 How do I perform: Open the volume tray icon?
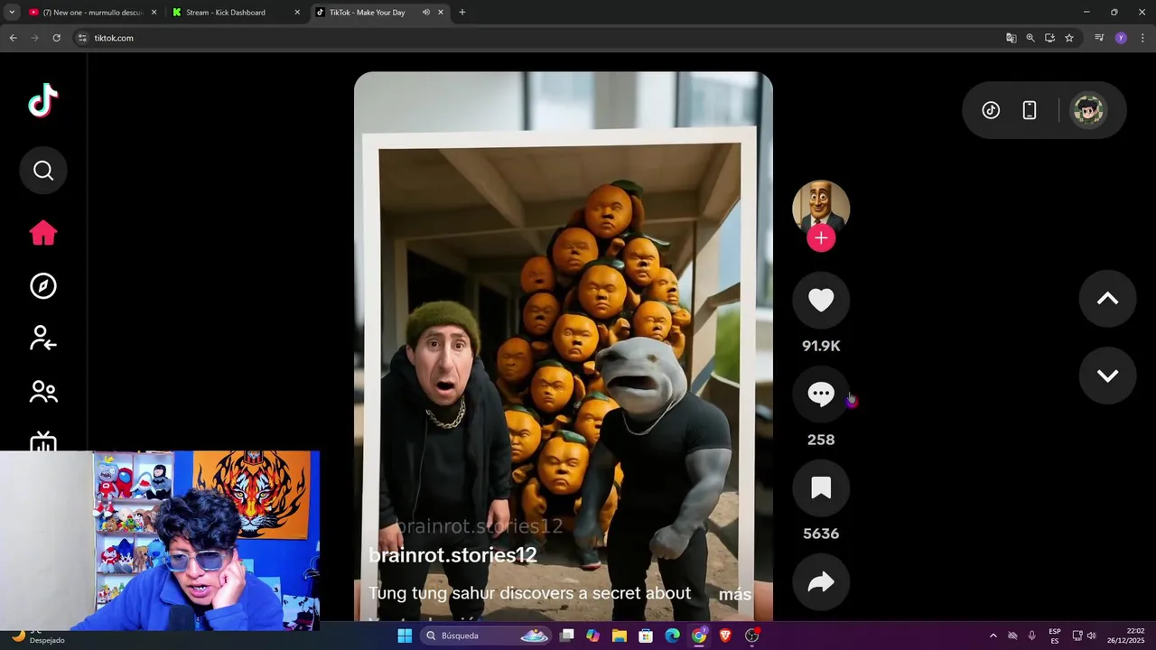tap(1091, 636)
